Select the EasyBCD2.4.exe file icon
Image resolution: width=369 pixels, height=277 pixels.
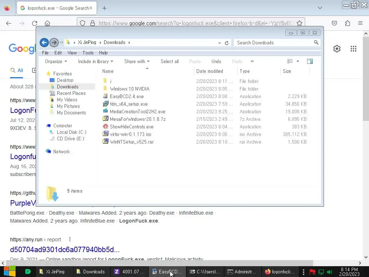click(106, 96)
